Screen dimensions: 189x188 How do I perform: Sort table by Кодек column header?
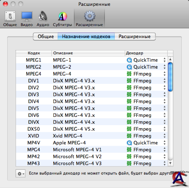pyautogui.click(x=34, y=53)
